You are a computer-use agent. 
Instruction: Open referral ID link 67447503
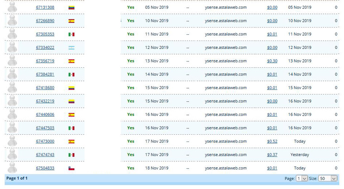tap(45, 128)
